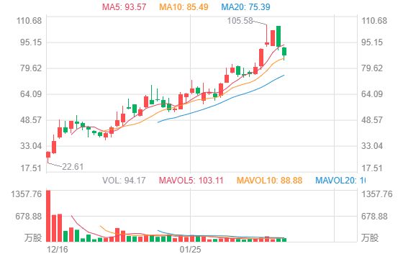This screenshot has height=259, width=403.
Task: Click the left 110.68 price axis label
Action: [29, 21]
